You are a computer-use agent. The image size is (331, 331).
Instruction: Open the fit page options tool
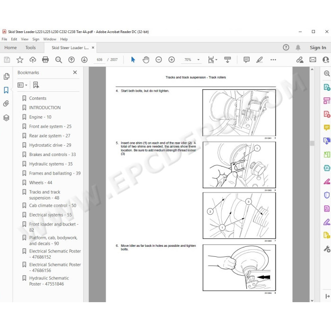[x=211, y=60]
